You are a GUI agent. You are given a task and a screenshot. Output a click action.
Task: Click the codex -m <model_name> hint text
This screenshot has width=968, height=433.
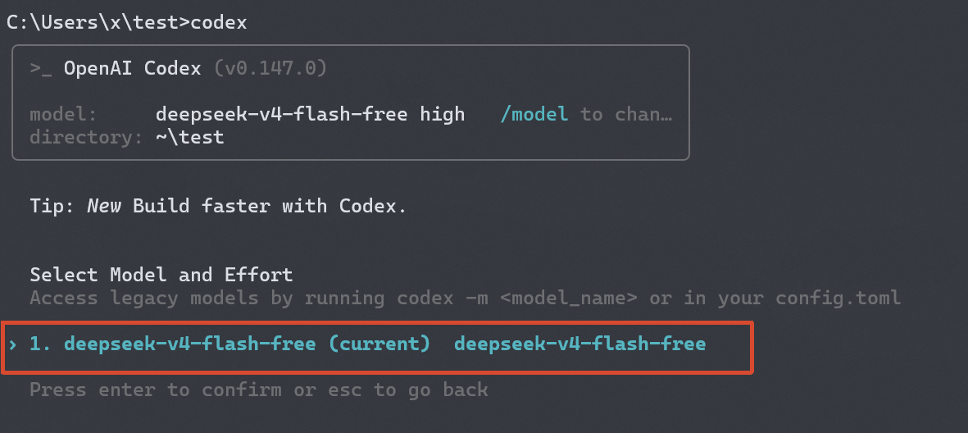point(516,299)
